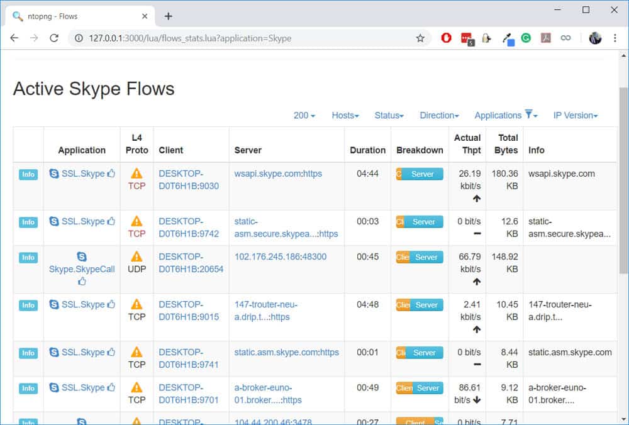Click the warning triangle in the 102.176.245.186 row
Screen dimensions: 629x425
tap(136, 257)
